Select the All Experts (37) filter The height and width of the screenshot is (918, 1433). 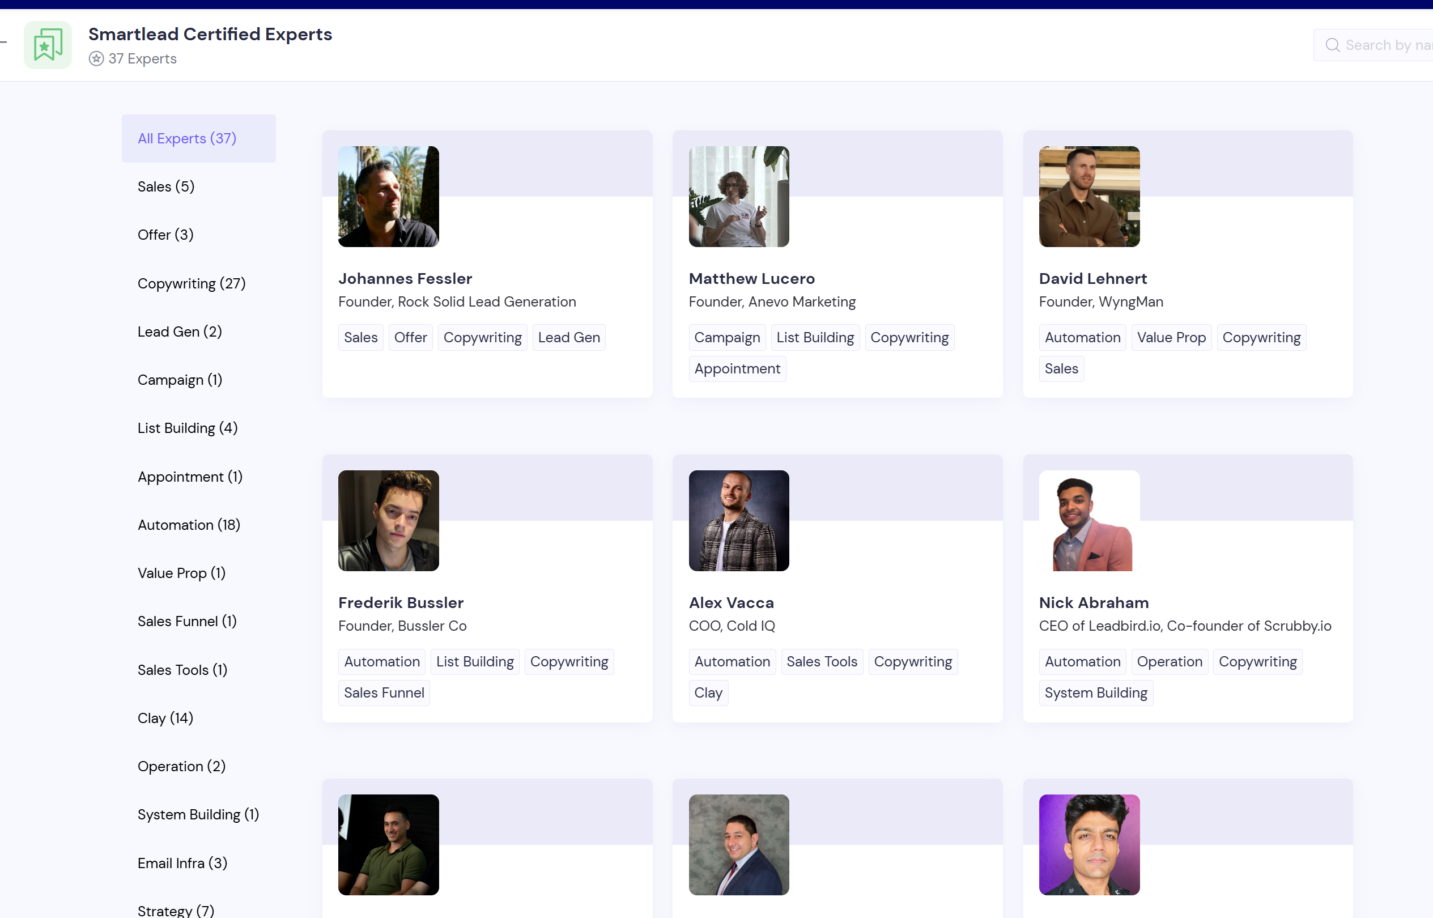(x=198, y=138)
